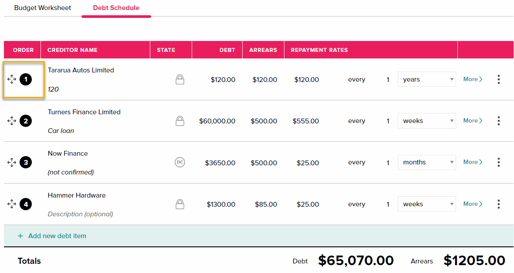Click the move handle for Now Finance
Screen dimensions: 514x273
(12, 162)
